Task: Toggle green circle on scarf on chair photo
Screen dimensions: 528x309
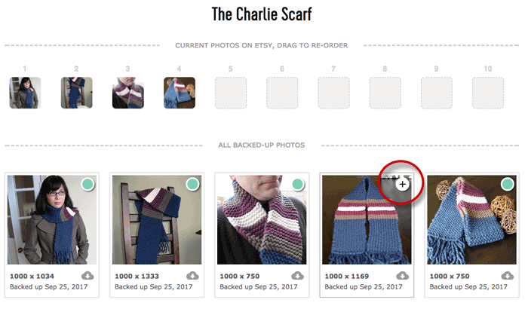Action: tap(192, 184)
